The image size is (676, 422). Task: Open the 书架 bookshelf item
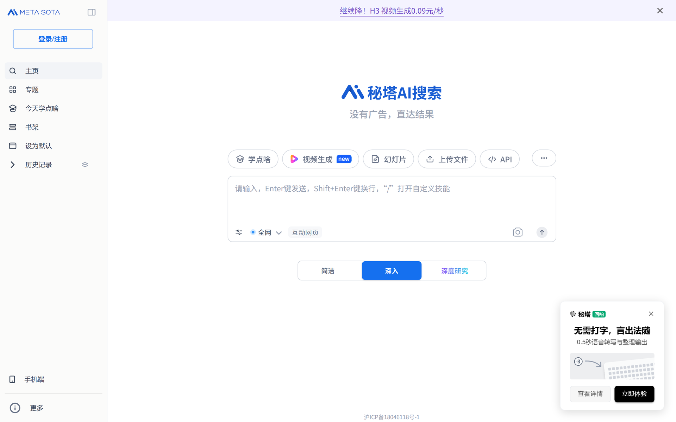pyautogui.click(x=54, y=127)
